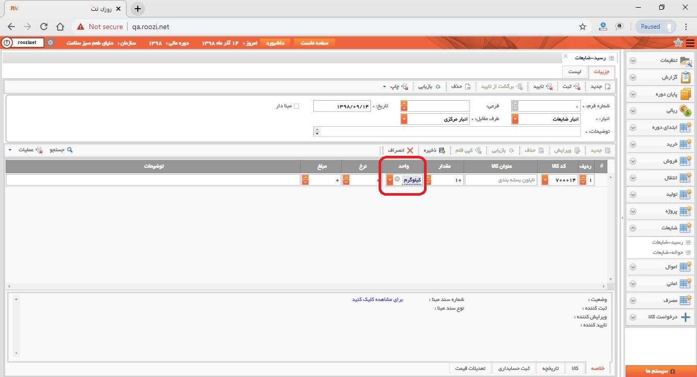Click the گزارش report clipboard icon

pos(686,77)
